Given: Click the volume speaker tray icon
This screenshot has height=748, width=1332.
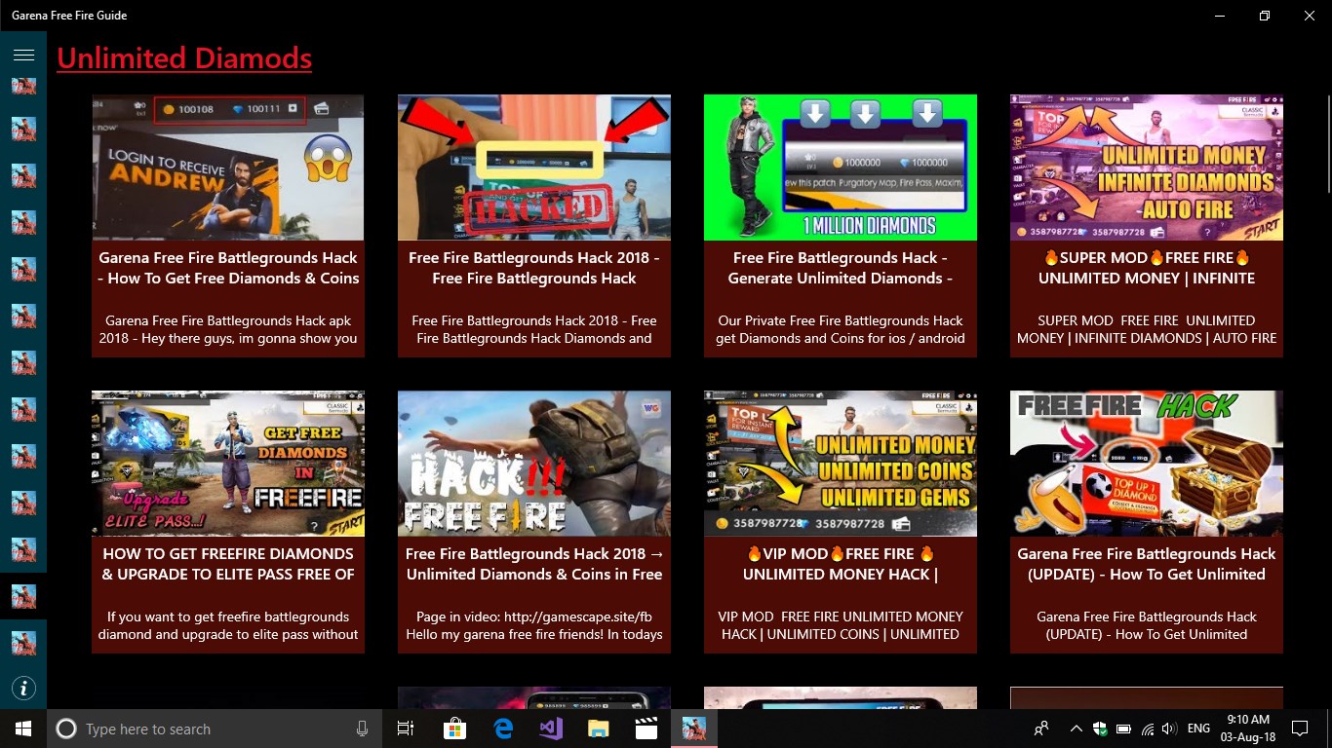Looking at the screenshot, I should tap(1169, 729).
